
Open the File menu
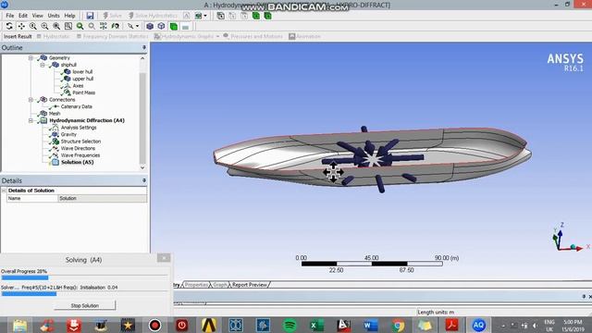(10, 16)
